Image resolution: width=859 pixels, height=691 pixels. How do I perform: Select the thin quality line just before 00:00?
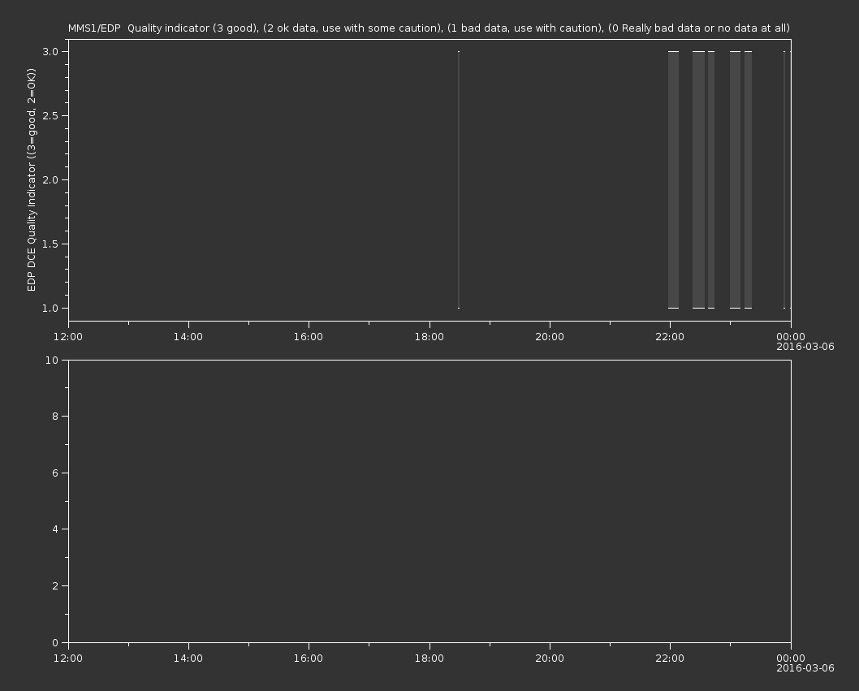point(784,179)
